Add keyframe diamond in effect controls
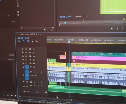The height and width of the screenshot is (104, 126). (13, 22)
